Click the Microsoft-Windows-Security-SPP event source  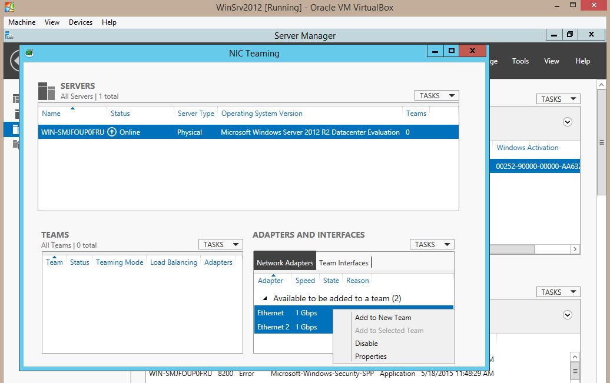tap(322, 374)
